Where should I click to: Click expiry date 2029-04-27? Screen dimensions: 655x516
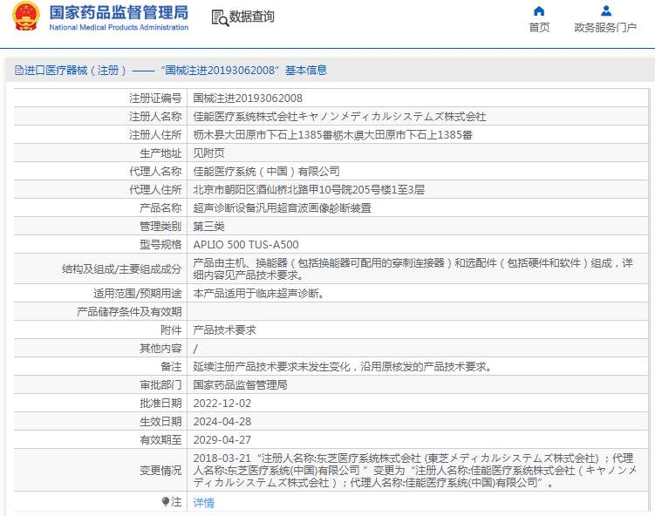click(222, 440)
